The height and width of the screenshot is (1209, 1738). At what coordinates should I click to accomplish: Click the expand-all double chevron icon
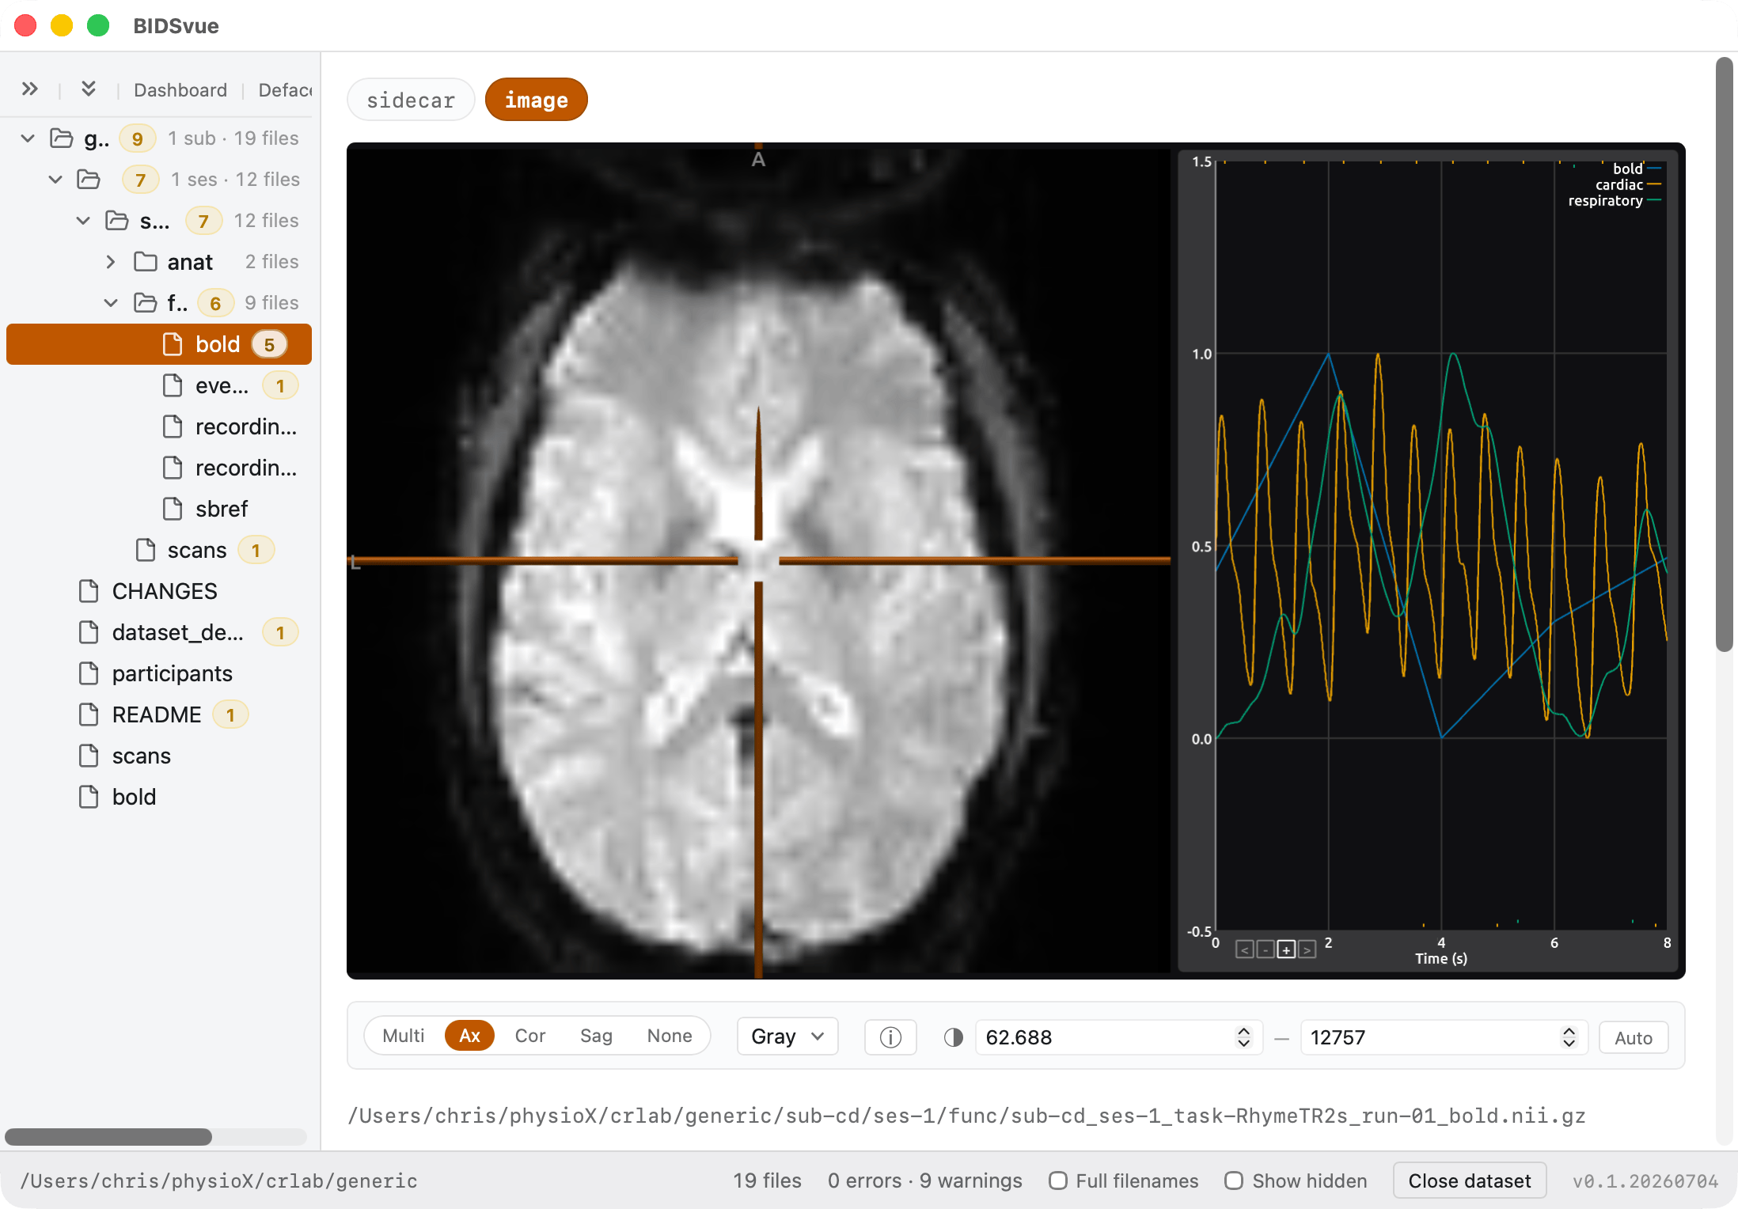[x=30, y=89]
